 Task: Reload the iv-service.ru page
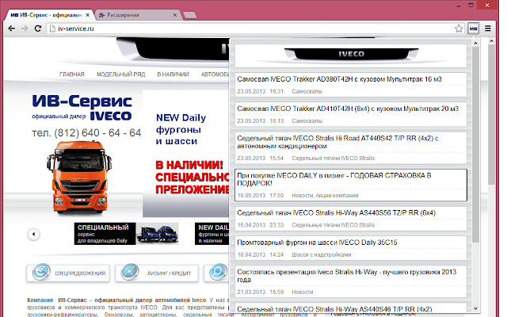click(38, 29)
